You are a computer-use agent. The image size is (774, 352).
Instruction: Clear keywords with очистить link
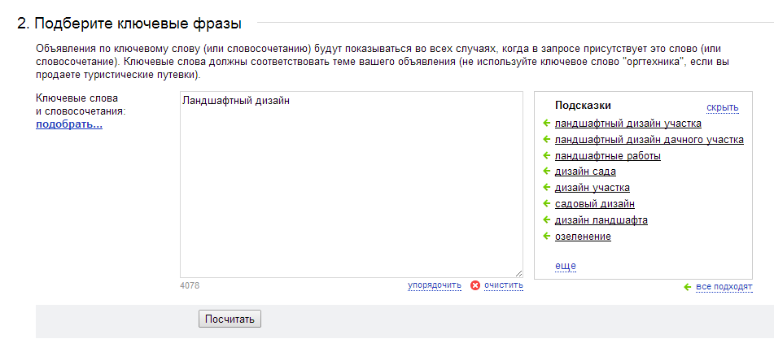(x=504, y=285)
